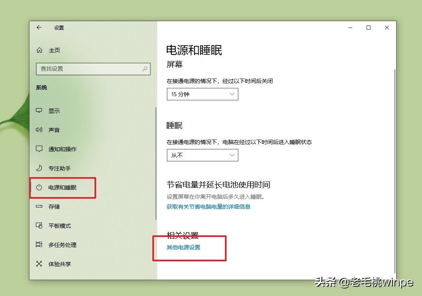Click the battery saving details link

click(x=209, y=207)
